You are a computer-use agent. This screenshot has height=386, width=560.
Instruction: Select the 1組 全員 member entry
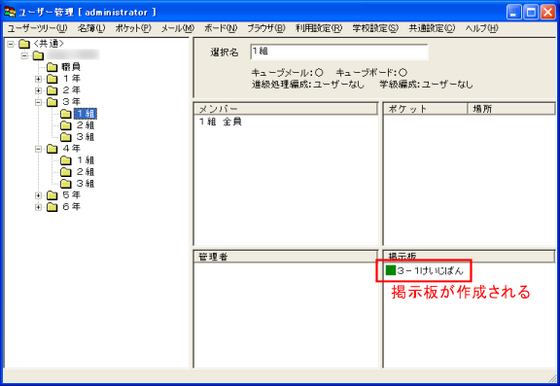pos(221,122)
